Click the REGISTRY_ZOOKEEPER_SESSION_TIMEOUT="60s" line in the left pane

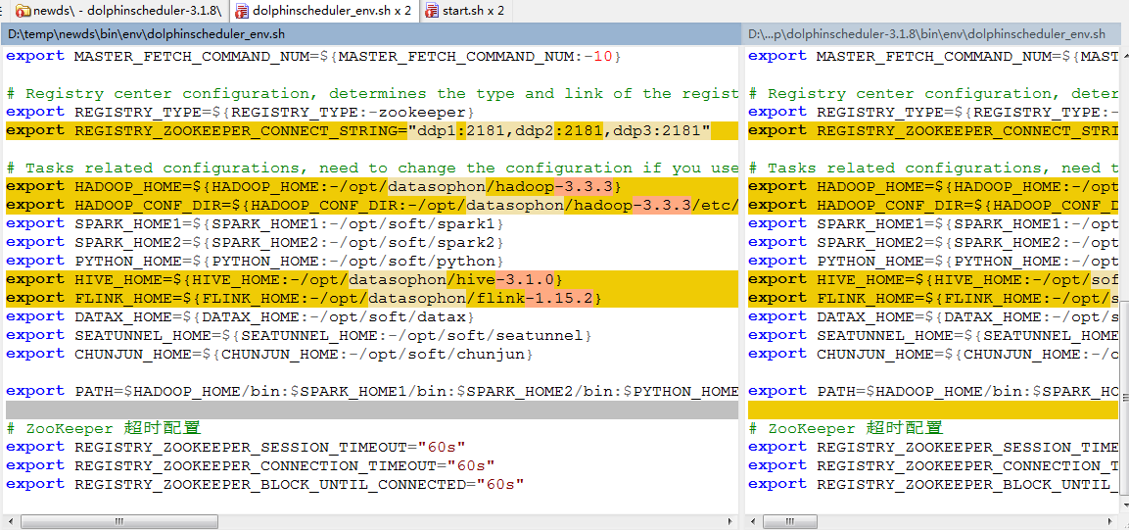pyautogui.click(x=236, y=447)
